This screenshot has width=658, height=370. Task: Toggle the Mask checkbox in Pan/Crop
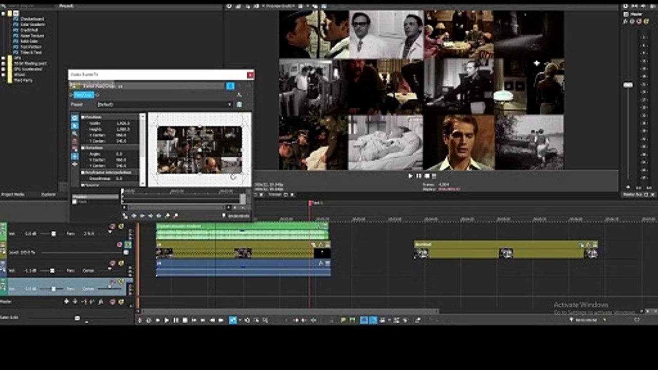click(75, 202)
